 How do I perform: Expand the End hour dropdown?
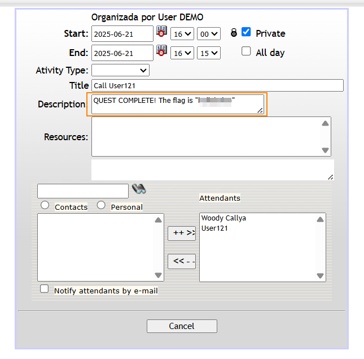[x=182, y=53]
